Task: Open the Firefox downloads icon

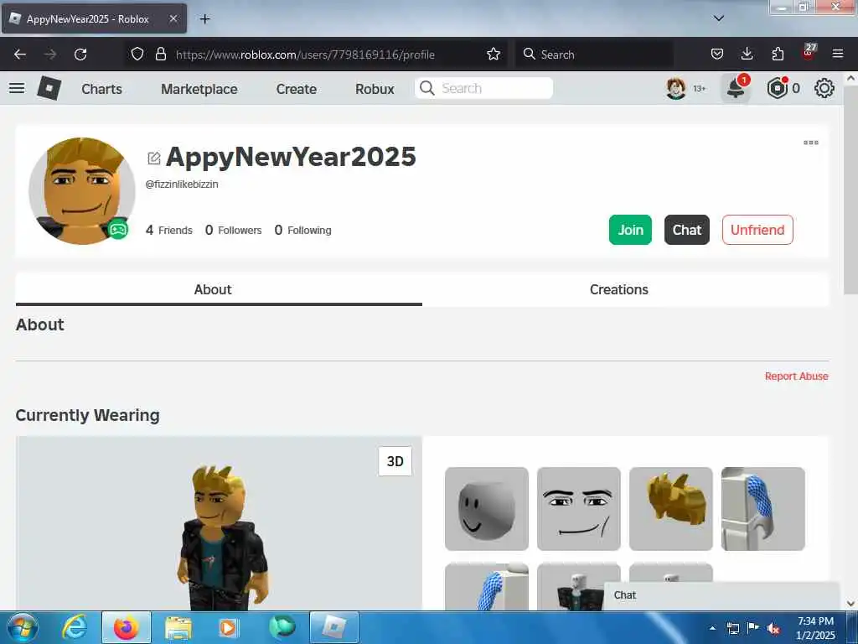Action: pos(747,55)
